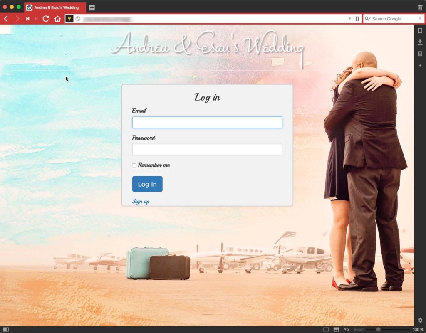The height and width of the screenshot is (333, 426).
Task: Expand the search field history dropdown arrow
Action: tap(420, 19)
